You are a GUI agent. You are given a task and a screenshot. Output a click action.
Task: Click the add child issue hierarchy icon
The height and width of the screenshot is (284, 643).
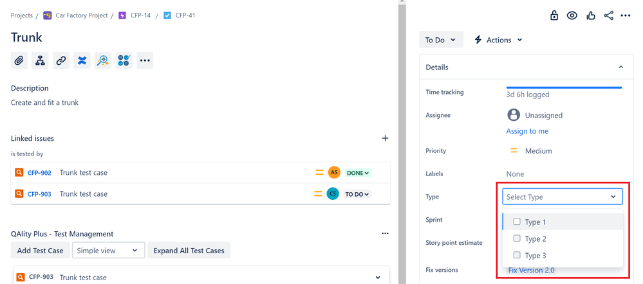click(x=40, y=60)
